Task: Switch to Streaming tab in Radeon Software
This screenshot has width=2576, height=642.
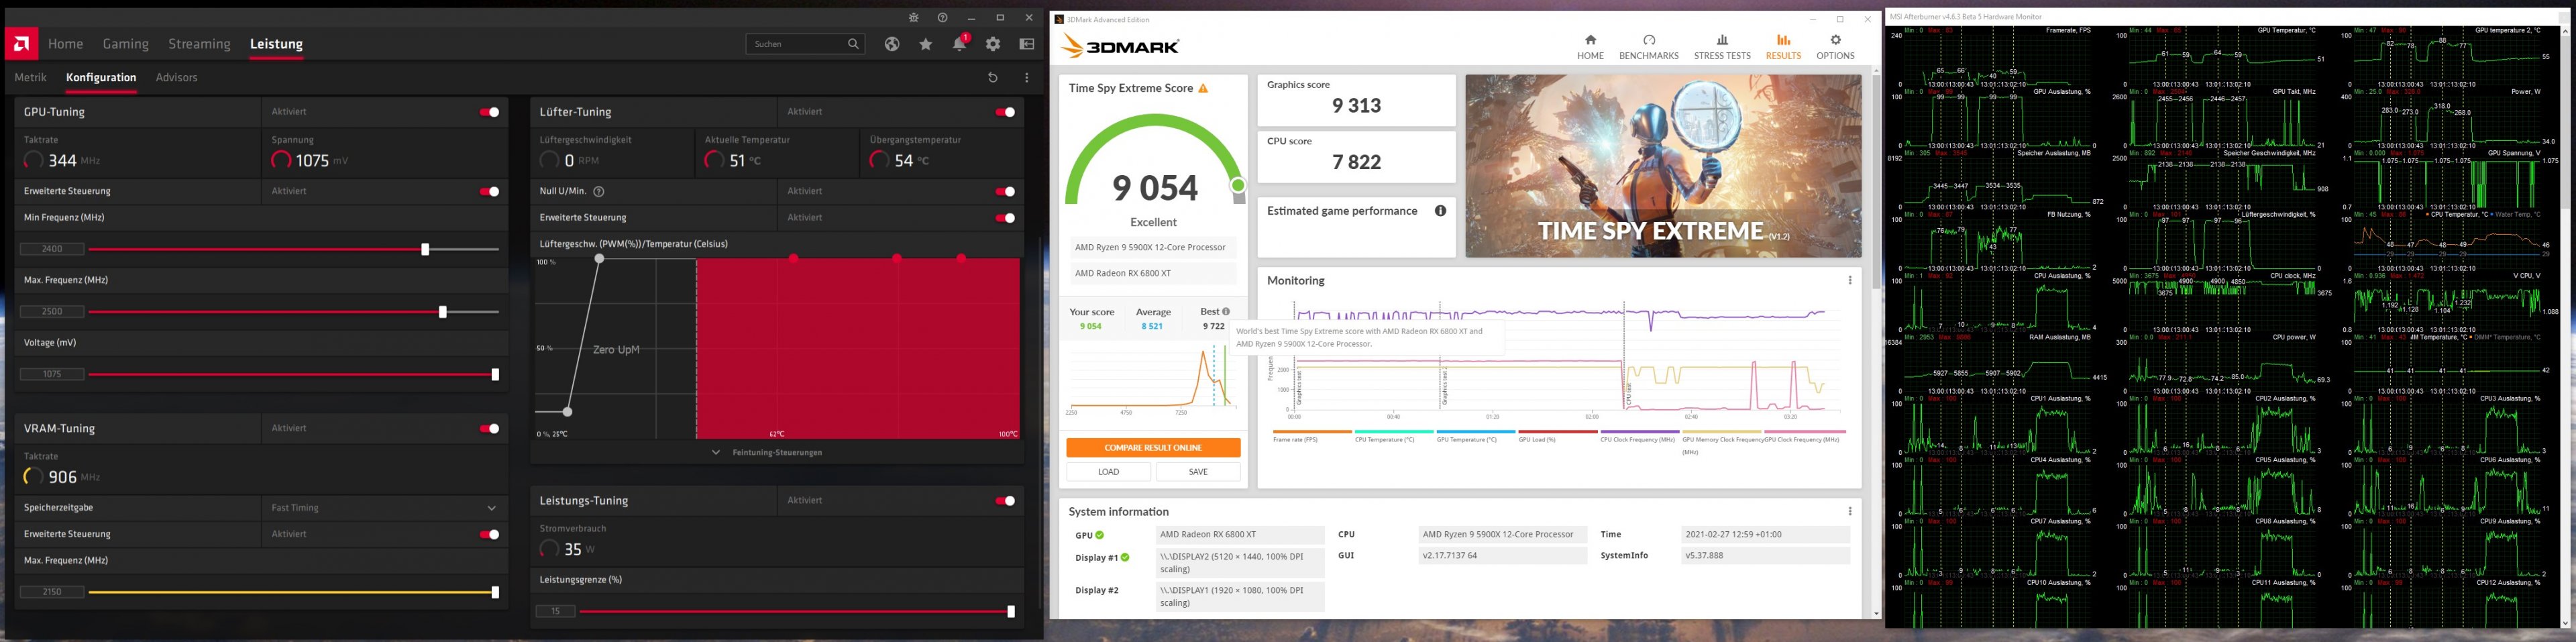Action: (x=199, y=44)
